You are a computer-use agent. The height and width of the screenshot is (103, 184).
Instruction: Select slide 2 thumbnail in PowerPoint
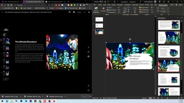pyautogui.click(x=99, y=25)
